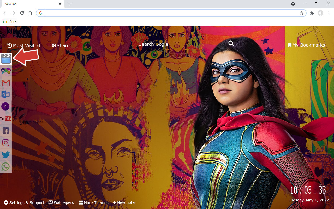334x209 pixels.
Task: Click the digital clock display
Action: (308, 190)
